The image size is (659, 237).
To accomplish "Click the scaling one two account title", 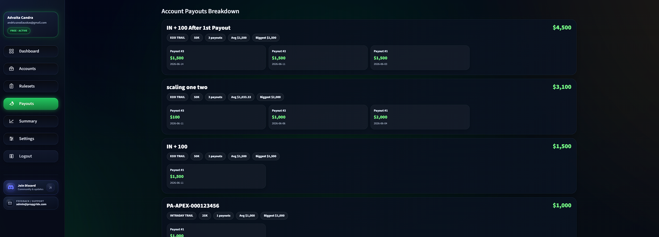I will (x=187, y=87).
